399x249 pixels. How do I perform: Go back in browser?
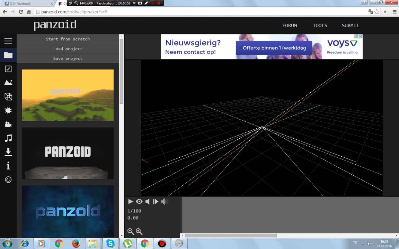click(x=5, y=12)
